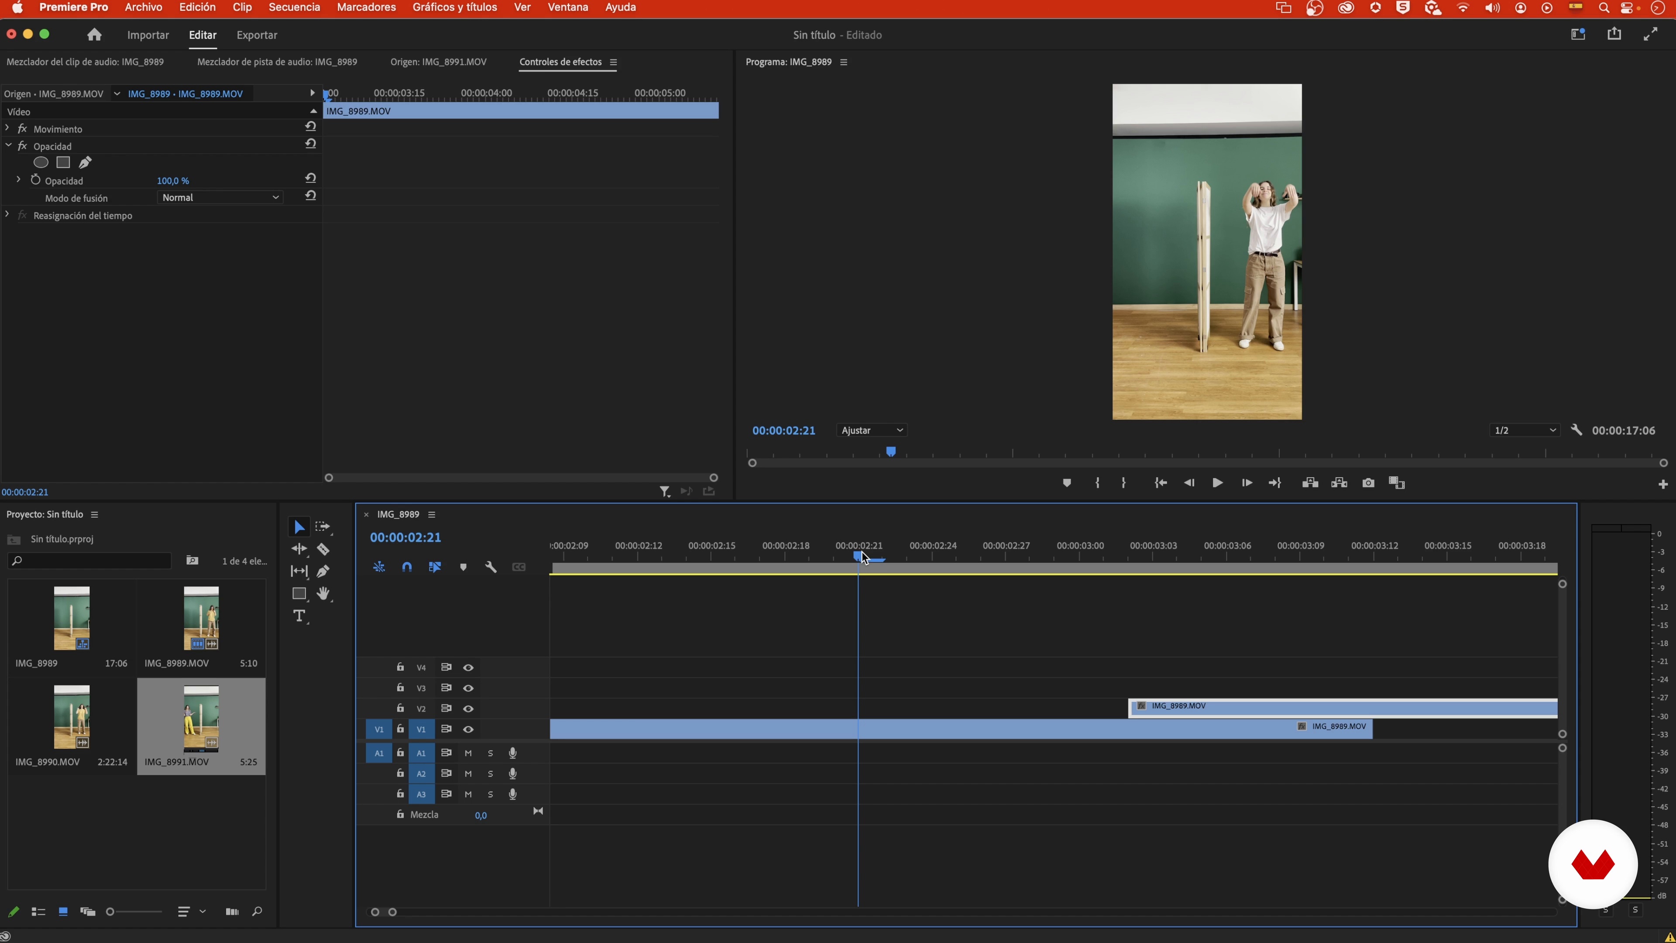This screenshot has width=1676, height=943.
Task: Open Modo de fusión Normal dropdown
Action: (x=220, y=197)
